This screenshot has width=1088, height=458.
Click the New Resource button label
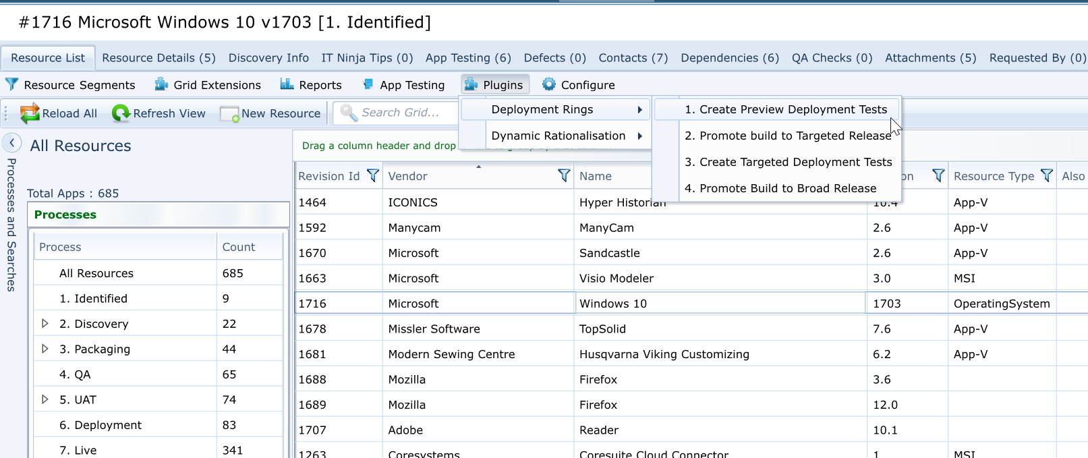pyautogui.click(x=281, y=113)
